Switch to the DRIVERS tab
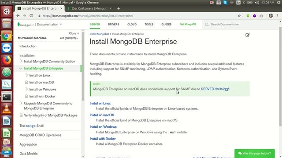The image size is (282, 158). (114, 25)
